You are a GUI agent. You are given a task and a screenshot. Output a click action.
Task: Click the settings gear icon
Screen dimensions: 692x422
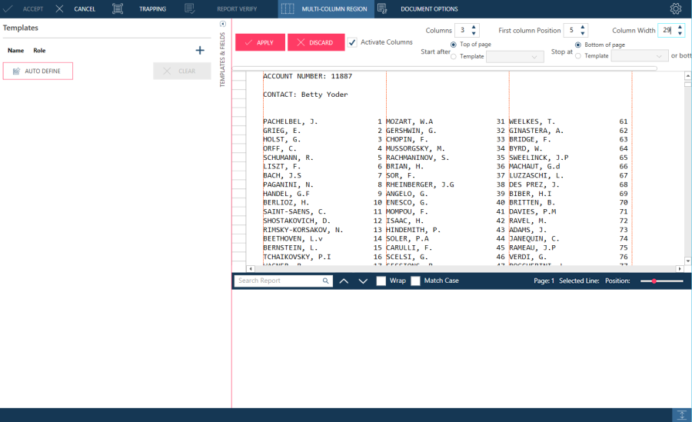point(676,9)
